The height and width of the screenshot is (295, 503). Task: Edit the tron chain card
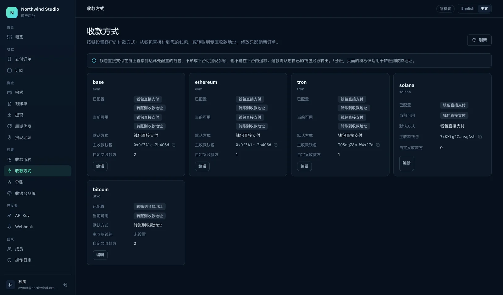[x=304, y=166]
